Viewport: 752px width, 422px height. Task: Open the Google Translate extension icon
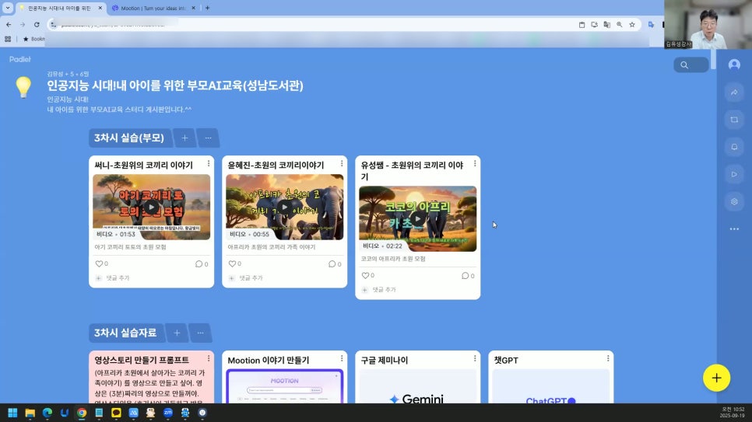coord(651,24)
